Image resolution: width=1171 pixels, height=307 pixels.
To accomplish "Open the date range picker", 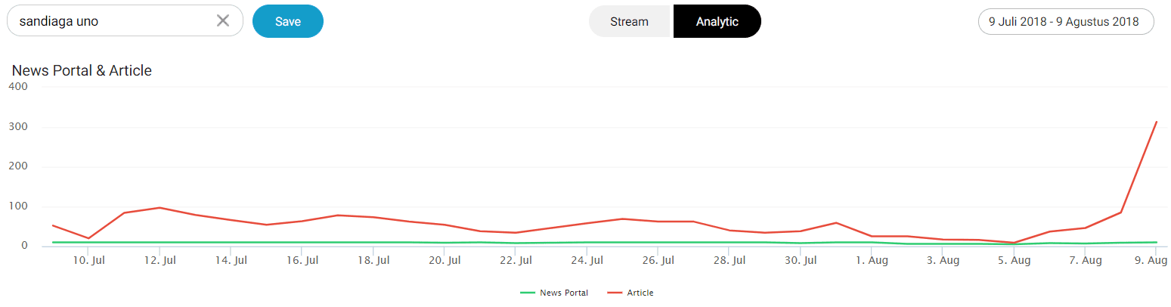I will 1064,22.
